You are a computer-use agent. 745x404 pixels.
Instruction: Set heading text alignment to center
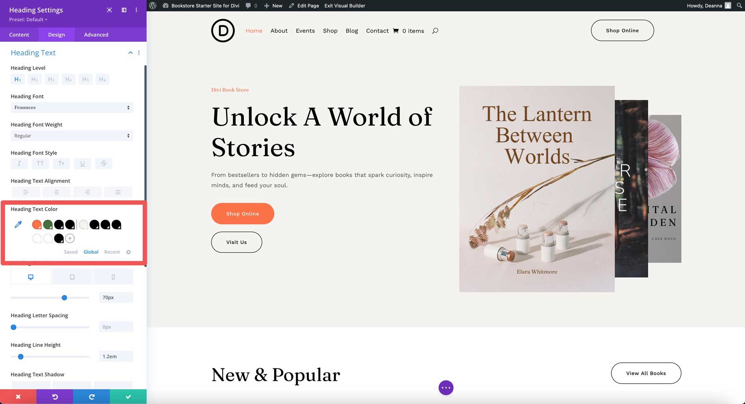pos(56,192)
